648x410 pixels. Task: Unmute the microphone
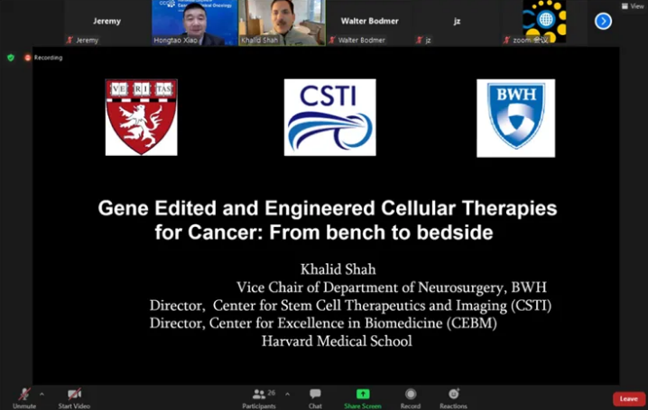(24, 398)
